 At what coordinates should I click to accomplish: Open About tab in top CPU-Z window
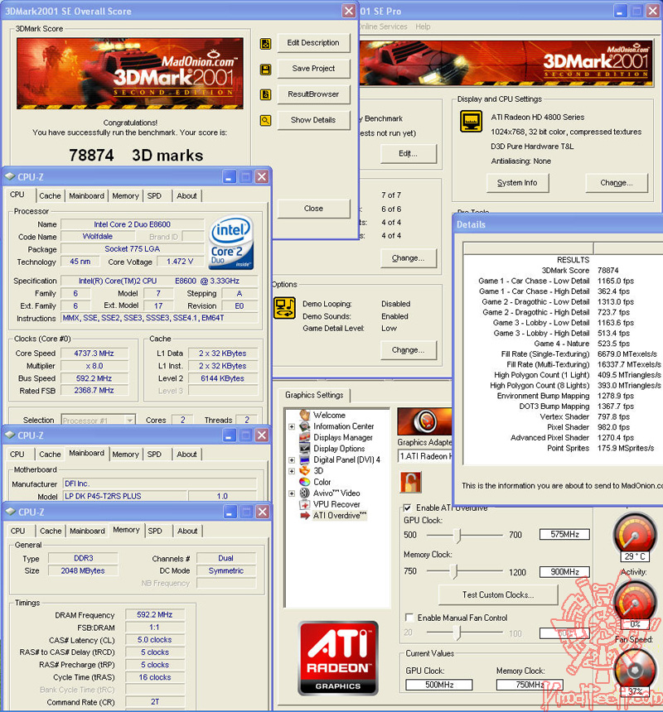(186, 195)
